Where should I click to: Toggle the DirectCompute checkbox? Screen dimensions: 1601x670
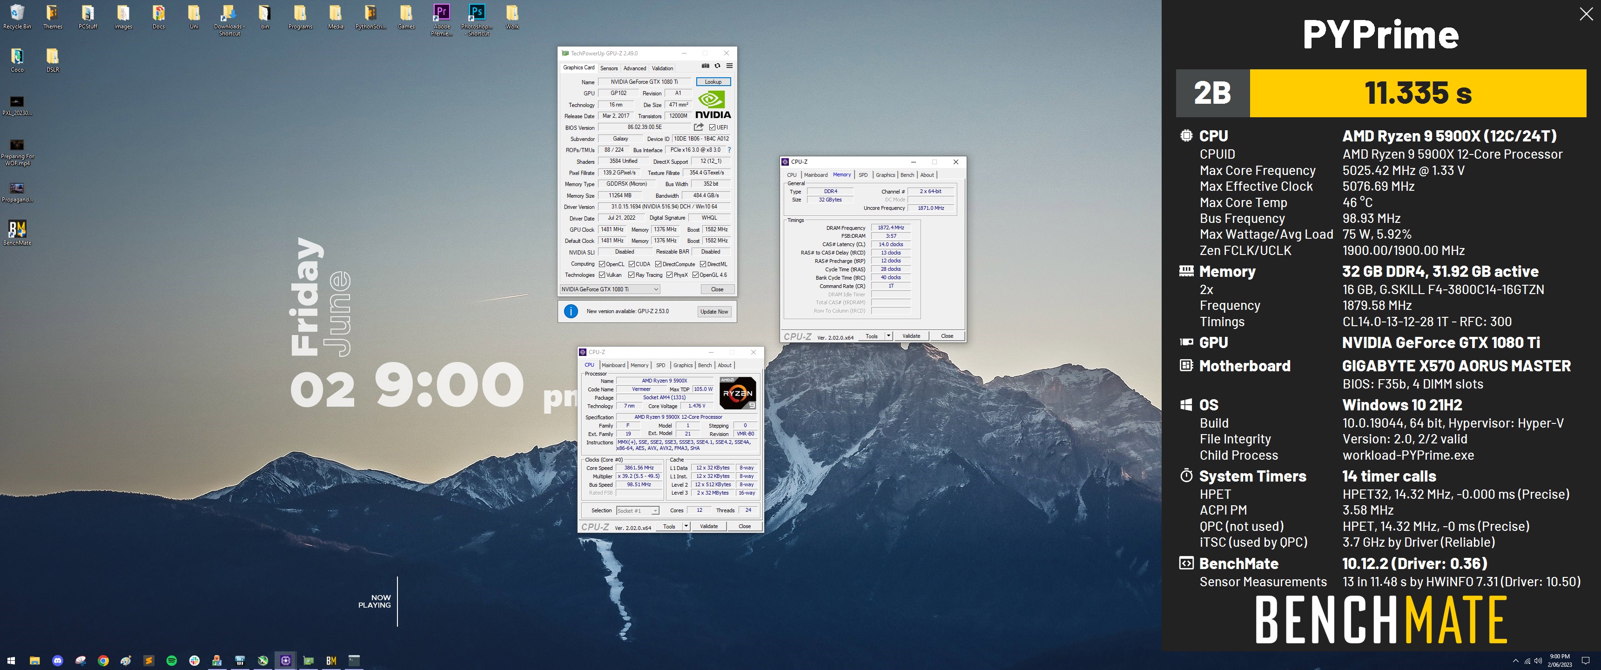pos(658,264)
